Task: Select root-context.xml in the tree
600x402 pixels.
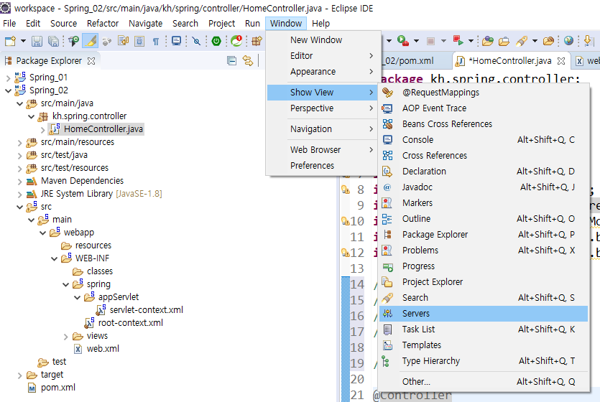Action: point(124,323)
